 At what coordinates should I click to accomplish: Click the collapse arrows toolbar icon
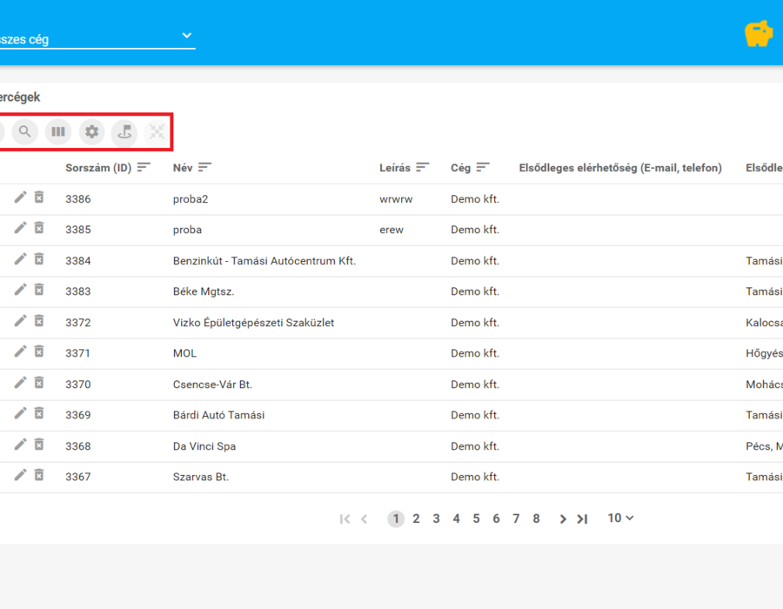click(x=157, y=131)
